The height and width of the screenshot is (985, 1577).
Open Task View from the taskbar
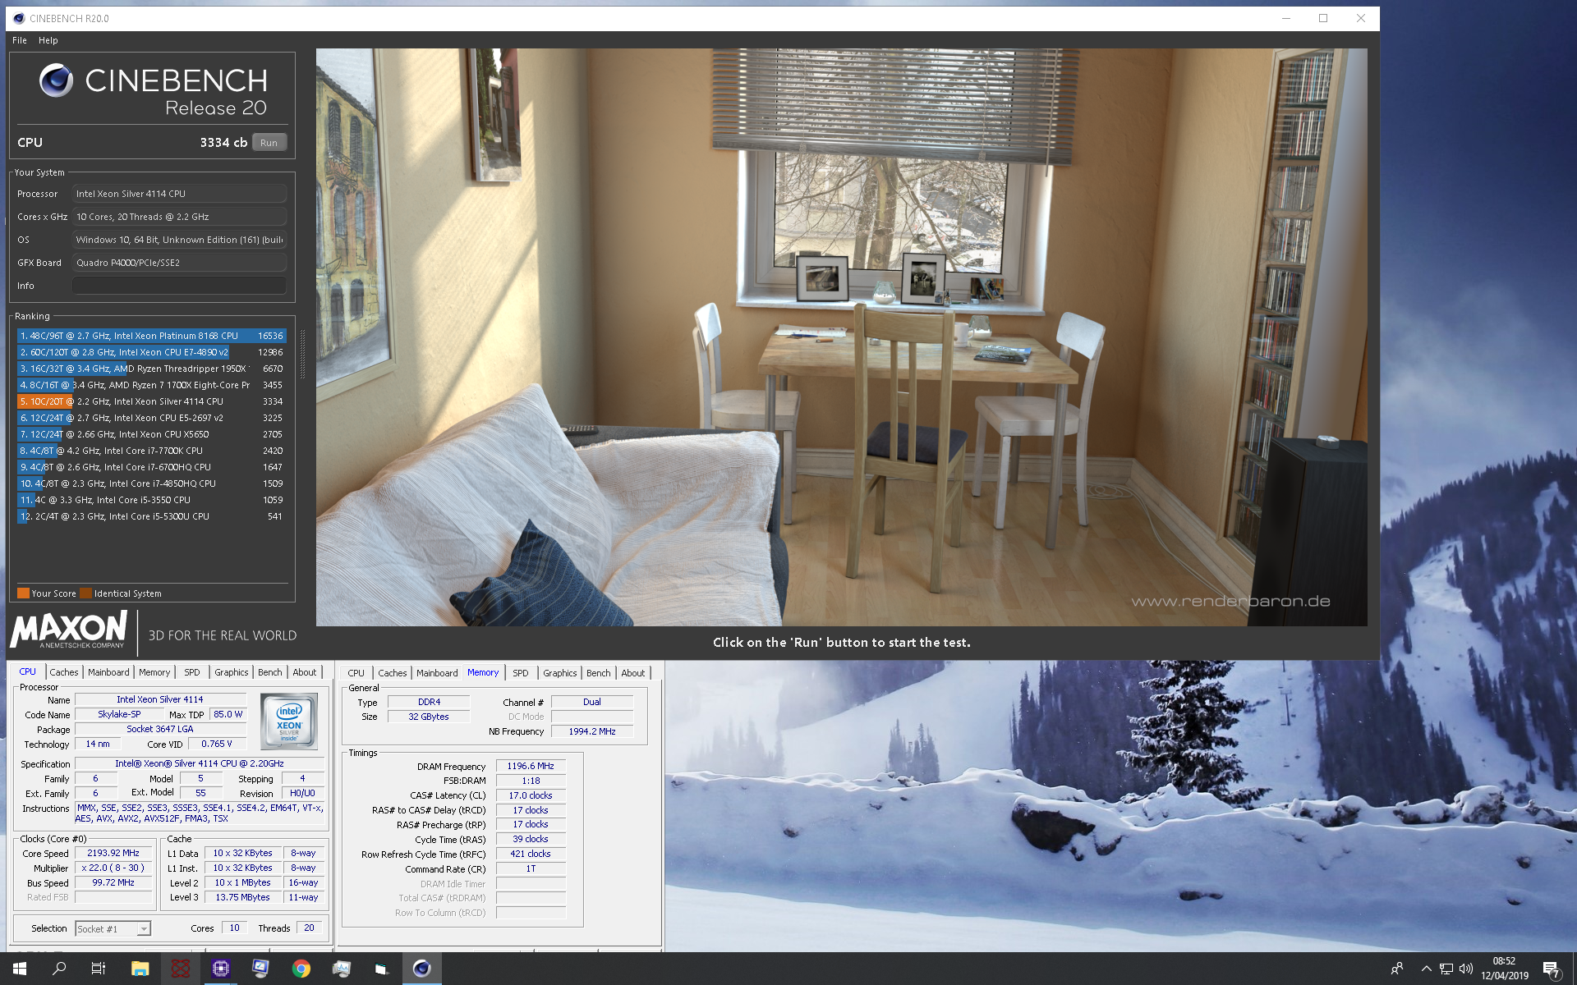pos(99,969)
